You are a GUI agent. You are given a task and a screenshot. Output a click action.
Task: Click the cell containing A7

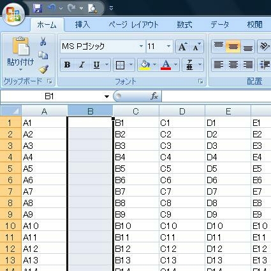pos(45,191)
